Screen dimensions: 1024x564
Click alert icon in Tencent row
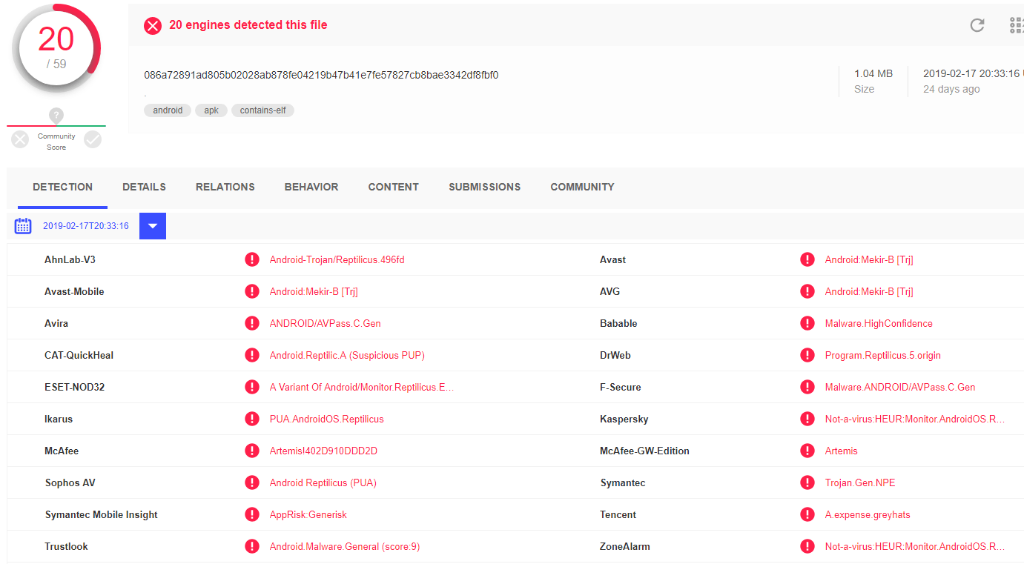[807, 514]
